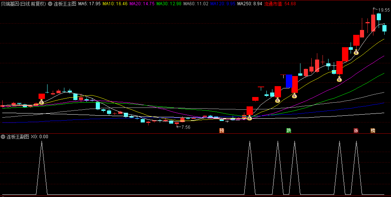Click the 7.56 low price marker
This screenshot has height=197, width=391.
pos(184,127)
